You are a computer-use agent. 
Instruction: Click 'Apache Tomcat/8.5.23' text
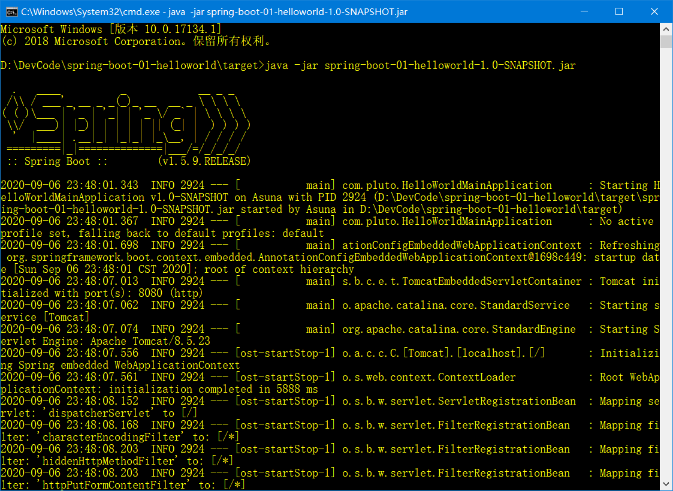150,342
